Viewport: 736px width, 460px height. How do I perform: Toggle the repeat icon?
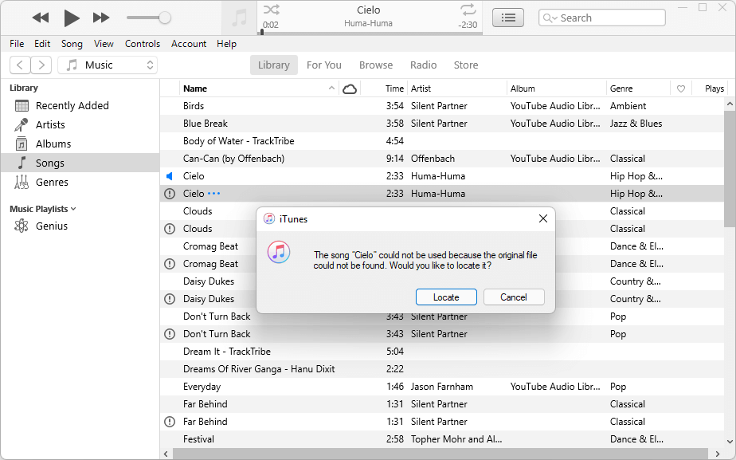pyautogui.click(x=468, y=10)
